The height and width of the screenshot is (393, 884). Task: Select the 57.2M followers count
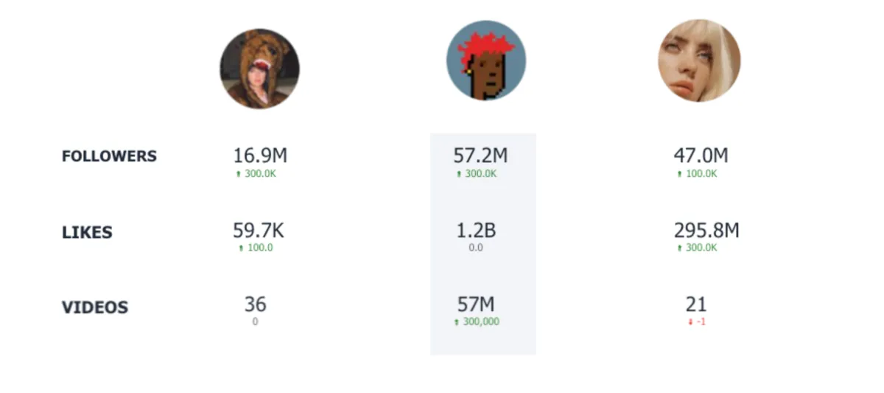480,156
